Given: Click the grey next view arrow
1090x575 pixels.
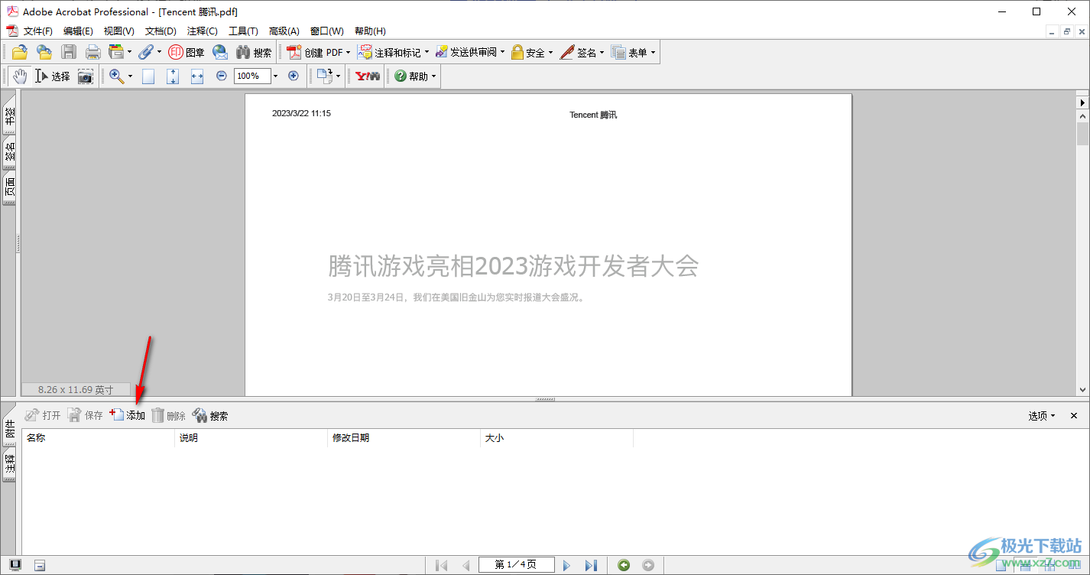Looking at the screenshot, I should pos(648,565).
